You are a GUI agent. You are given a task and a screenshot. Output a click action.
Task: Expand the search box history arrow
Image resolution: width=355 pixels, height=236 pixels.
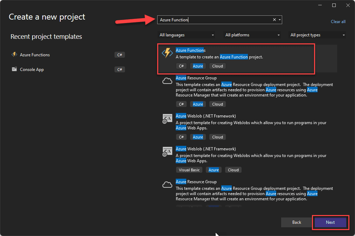pos(280,20)
